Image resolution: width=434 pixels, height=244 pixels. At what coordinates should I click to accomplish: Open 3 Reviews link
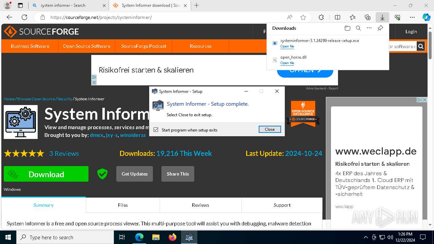(x=64, y=154)
